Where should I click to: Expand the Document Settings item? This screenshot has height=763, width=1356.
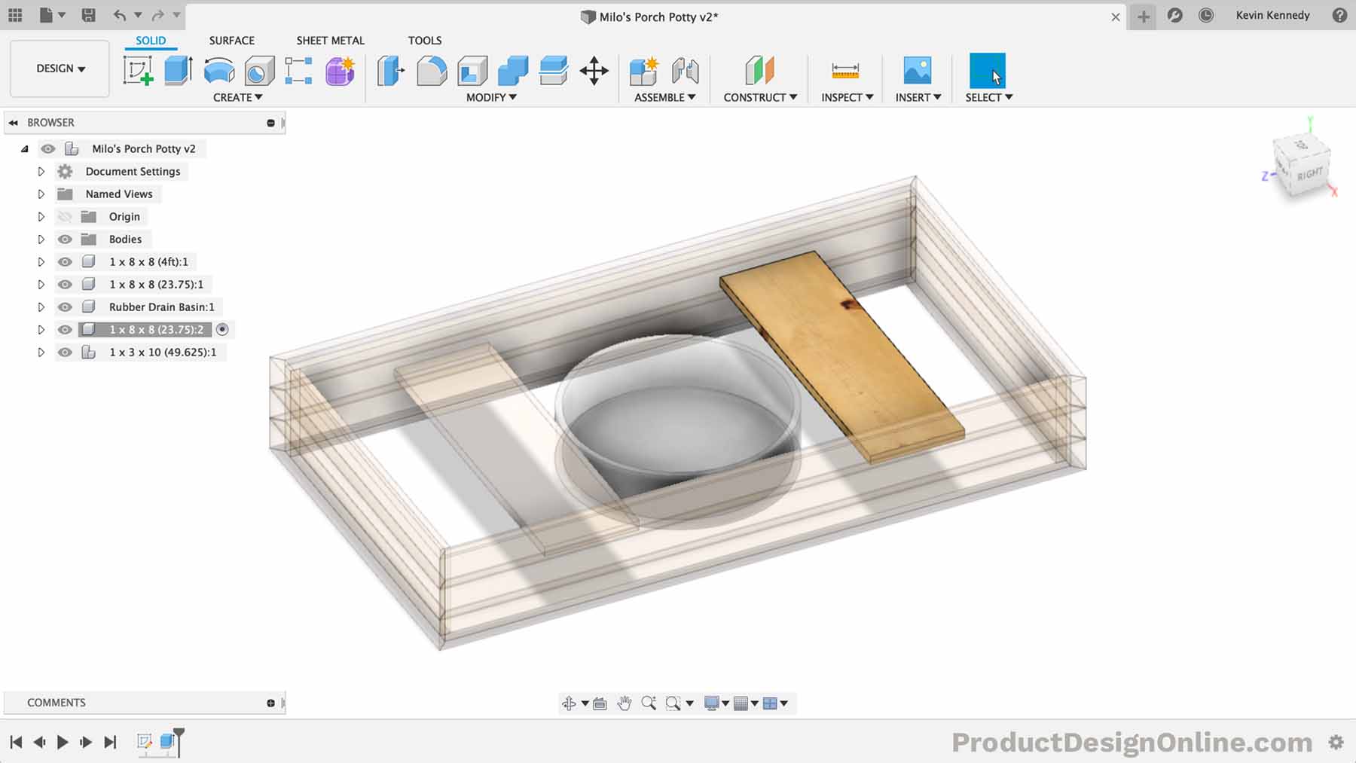click(41, 171)
